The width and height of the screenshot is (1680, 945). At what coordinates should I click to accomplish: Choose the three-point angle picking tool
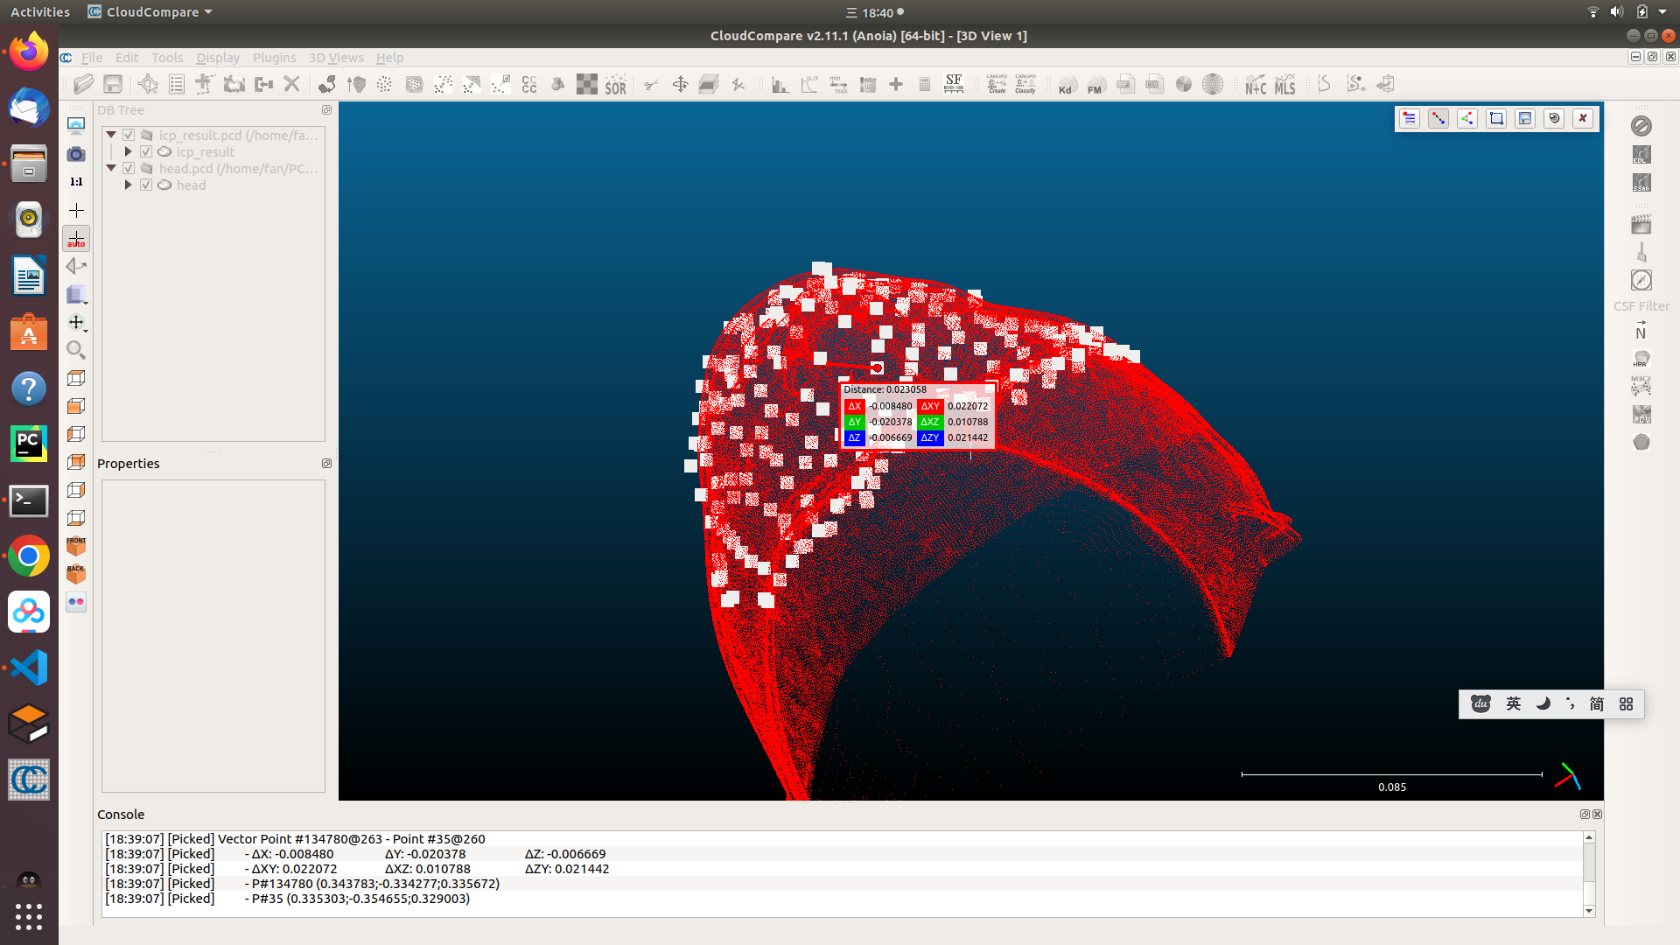1467,119
